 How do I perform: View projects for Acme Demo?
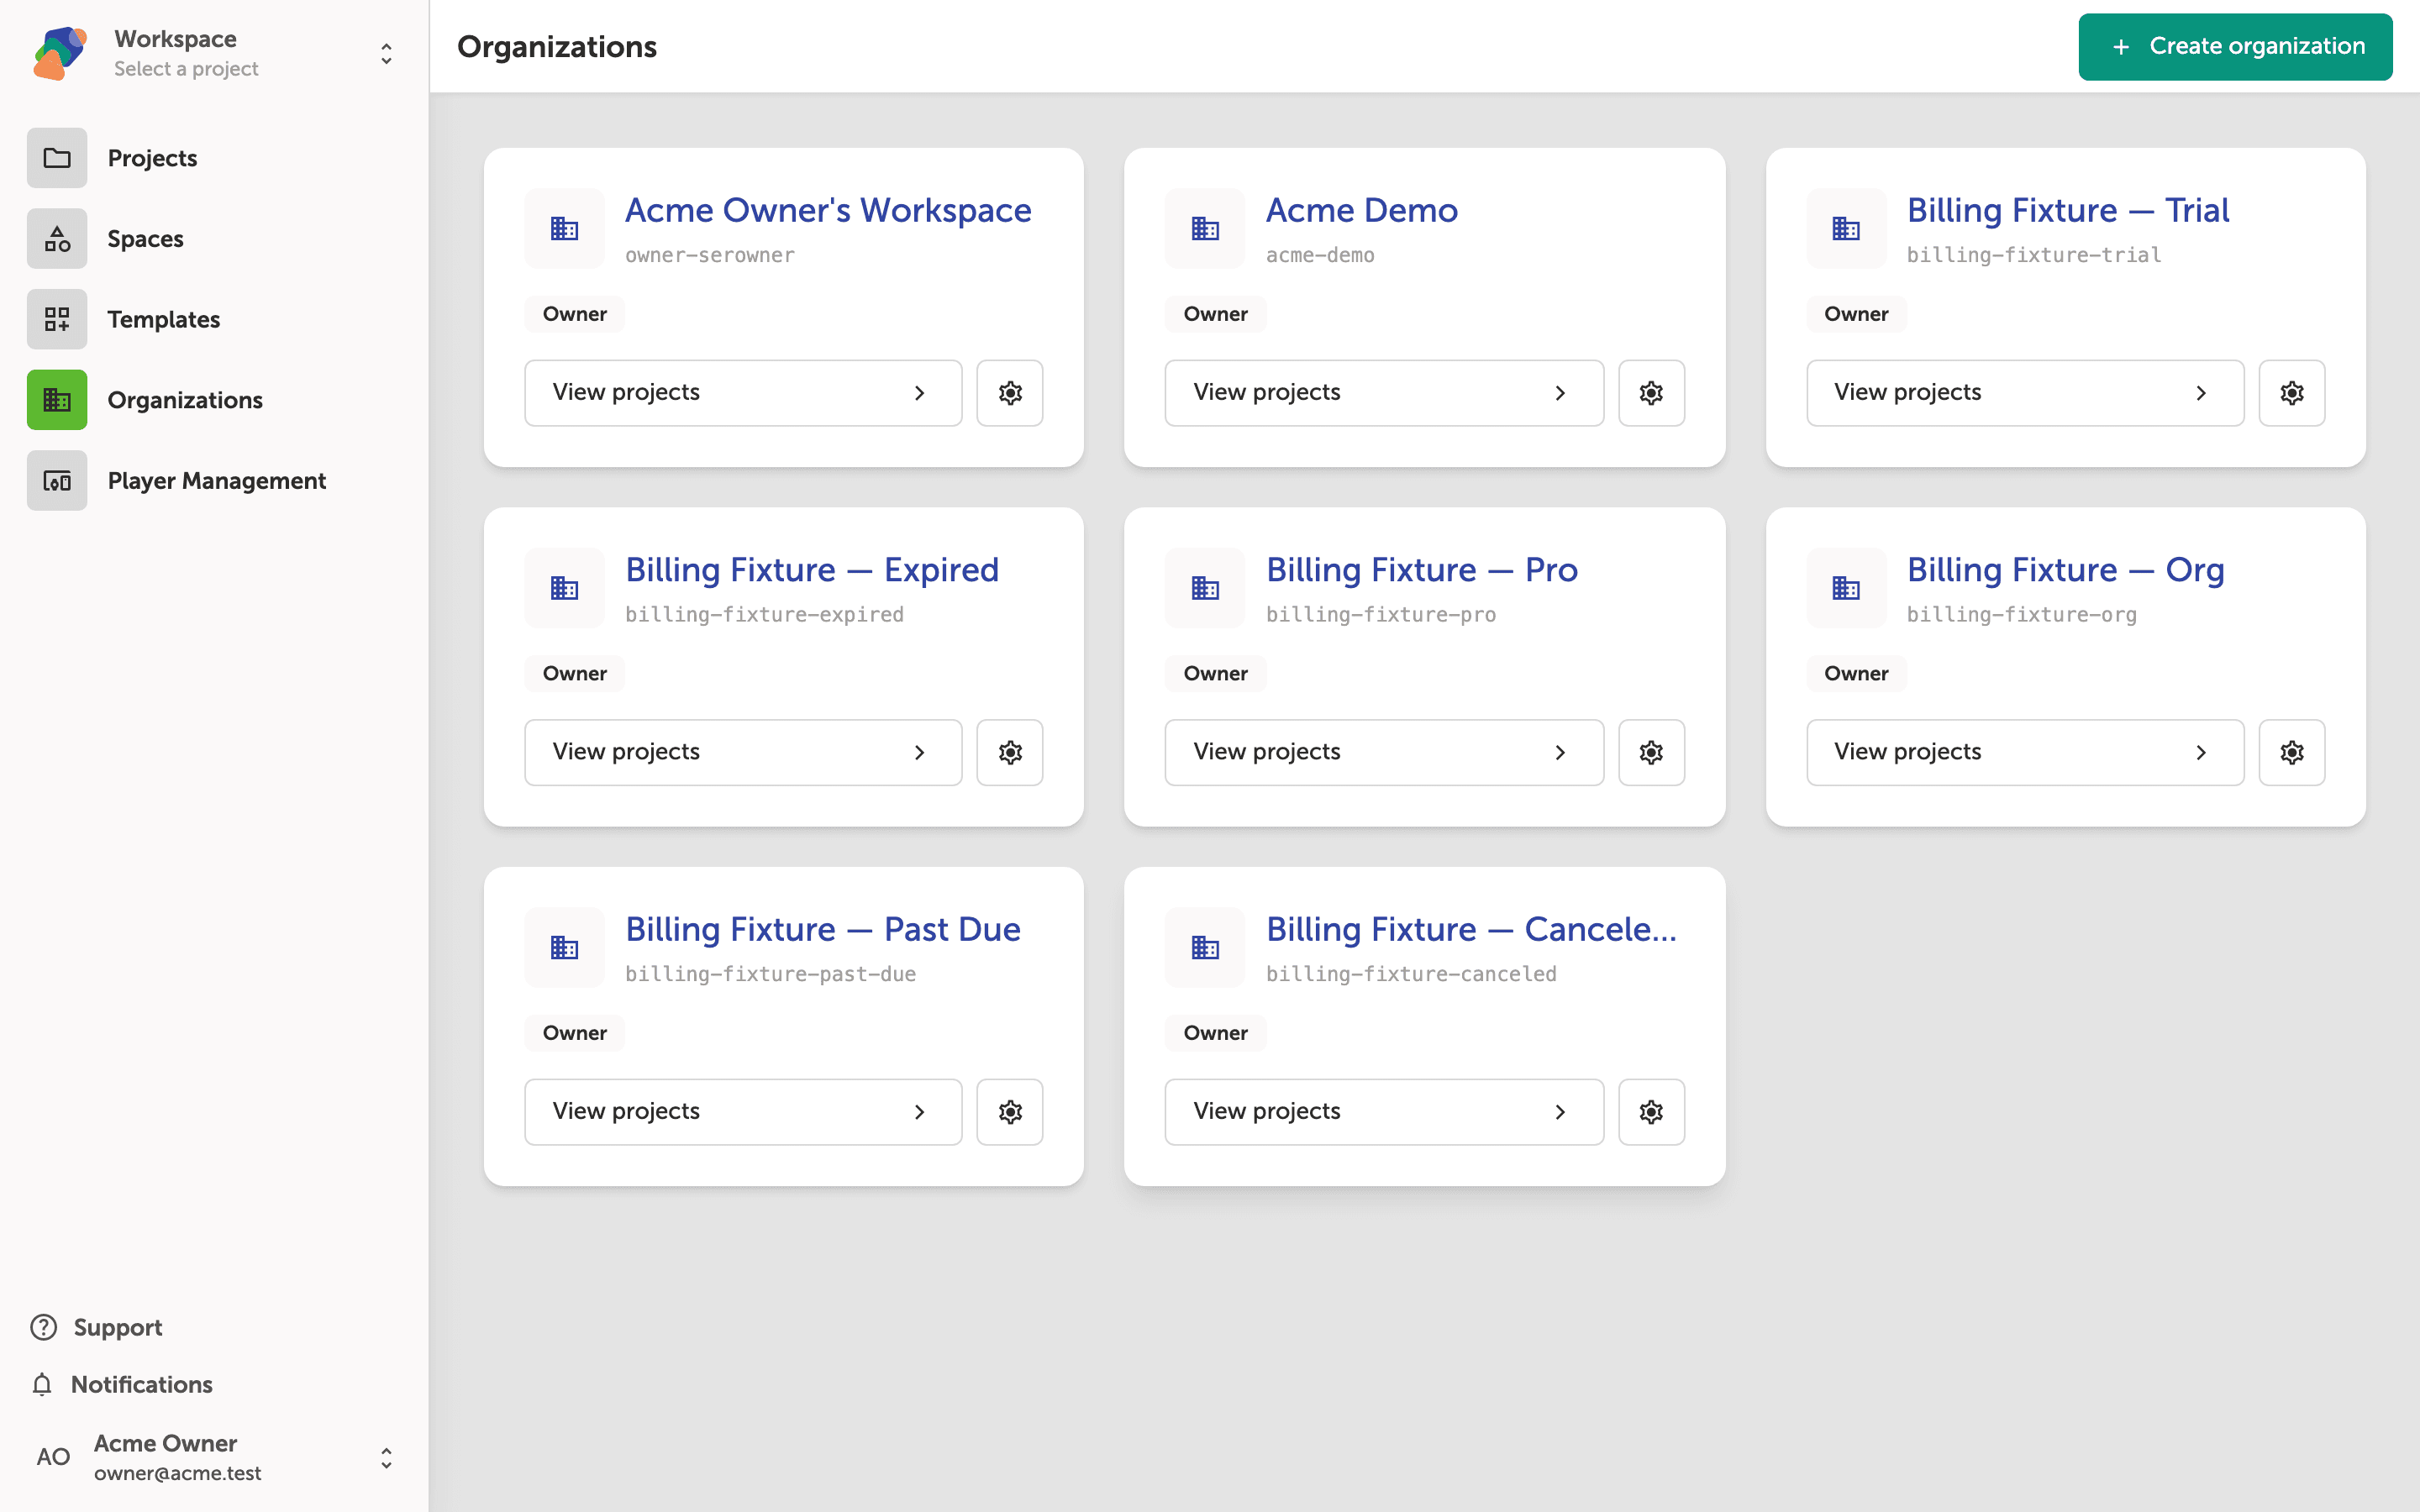(1384, 393)
